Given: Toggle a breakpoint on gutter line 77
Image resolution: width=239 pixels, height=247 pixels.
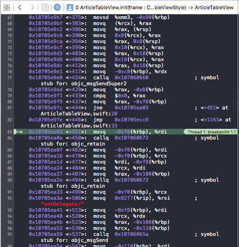Looking at the screenshot, I should tap(10, 78).
